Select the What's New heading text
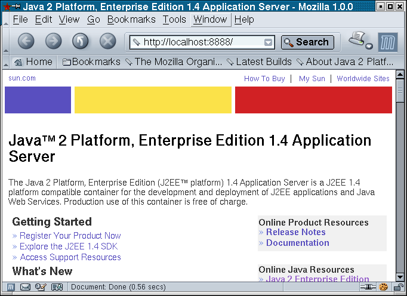The width and height of the screenshot is (407, 296). click(x=42, y=271)
